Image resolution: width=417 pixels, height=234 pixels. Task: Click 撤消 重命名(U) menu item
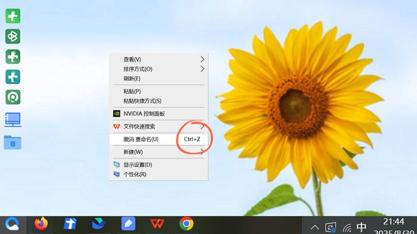click(158, 139)
